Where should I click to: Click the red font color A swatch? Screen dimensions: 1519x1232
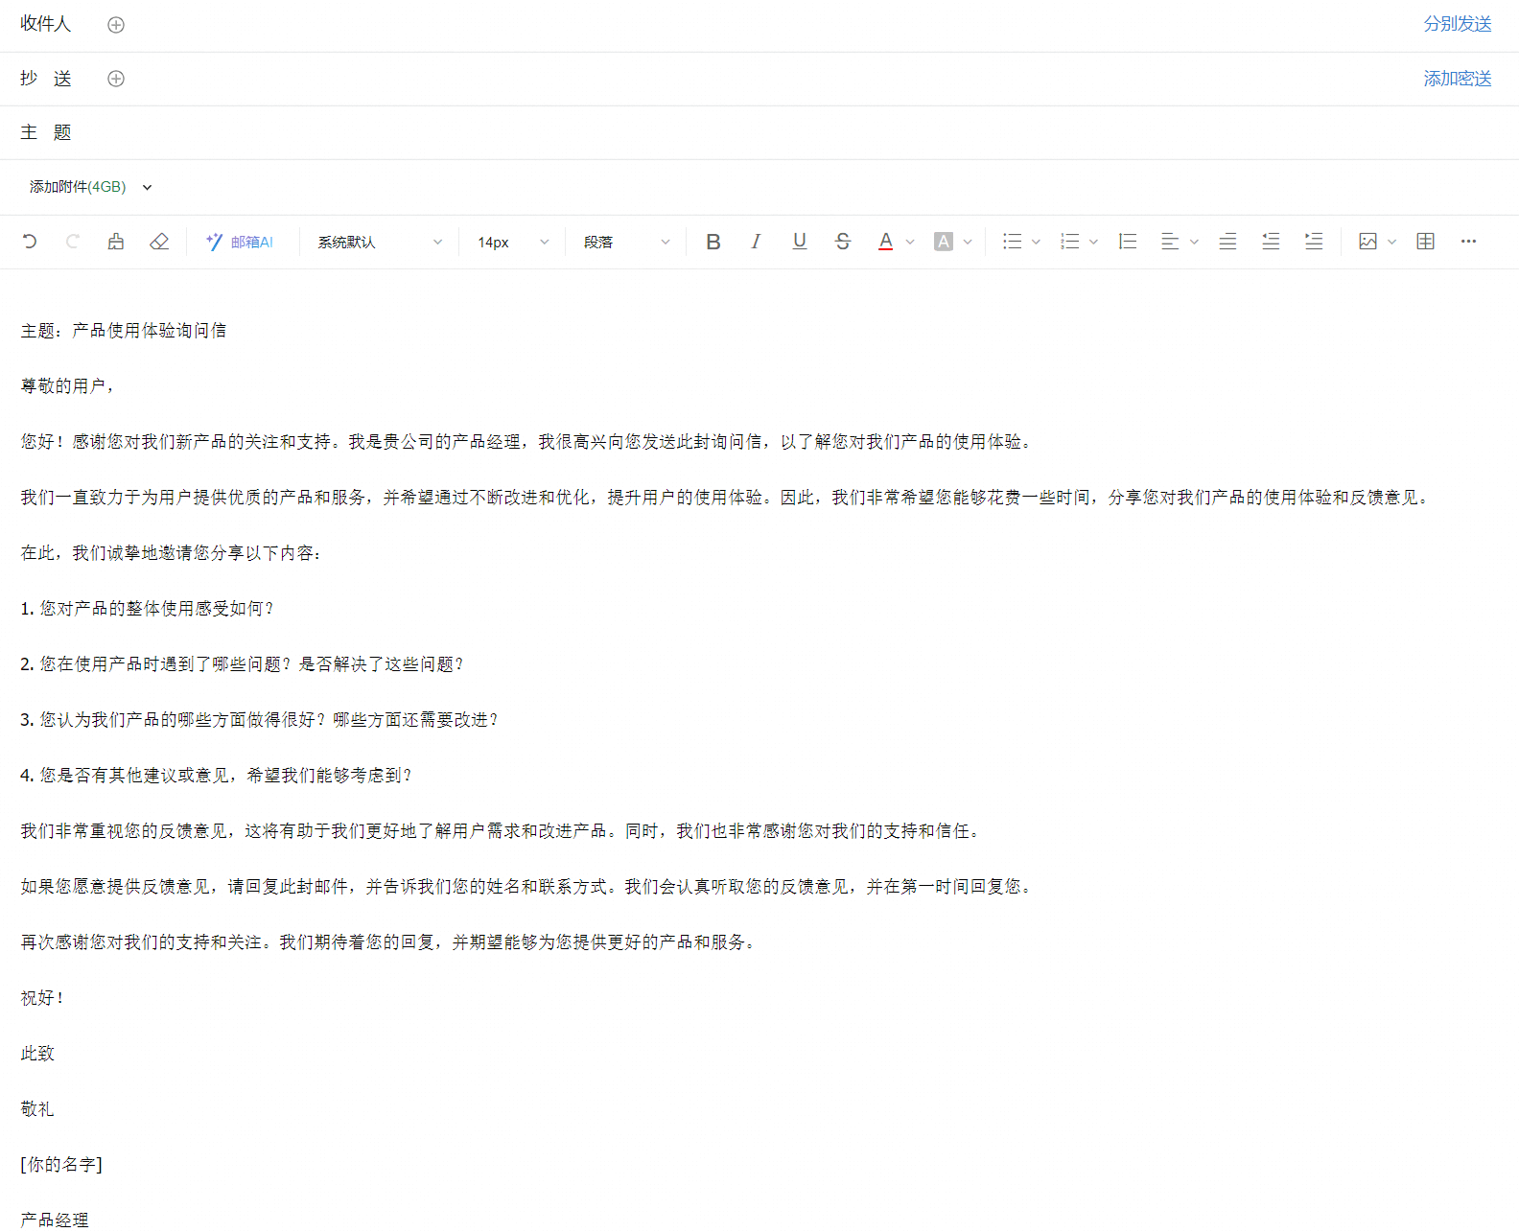(885, 242)
